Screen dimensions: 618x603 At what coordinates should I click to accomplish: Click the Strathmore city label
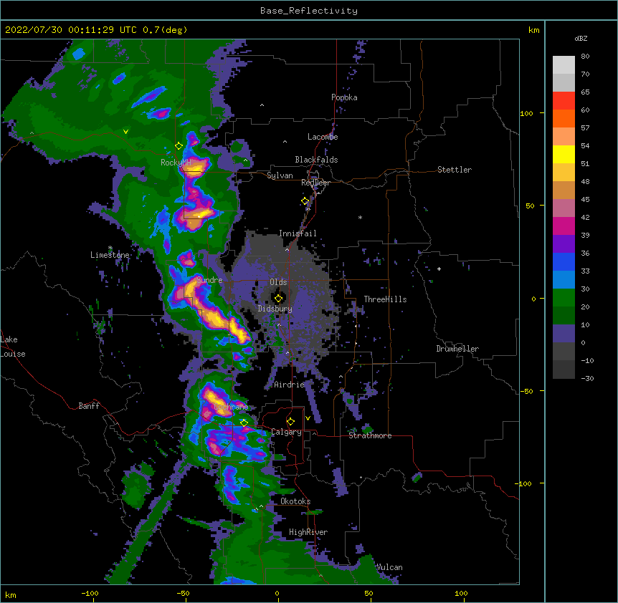(x=370, y=435)
